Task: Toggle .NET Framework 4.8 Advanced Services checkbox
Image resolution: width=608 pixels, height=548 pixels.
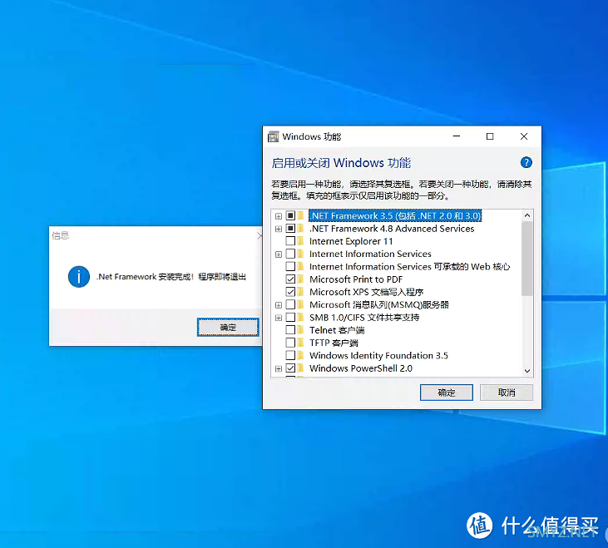Action: coord(290,229)
